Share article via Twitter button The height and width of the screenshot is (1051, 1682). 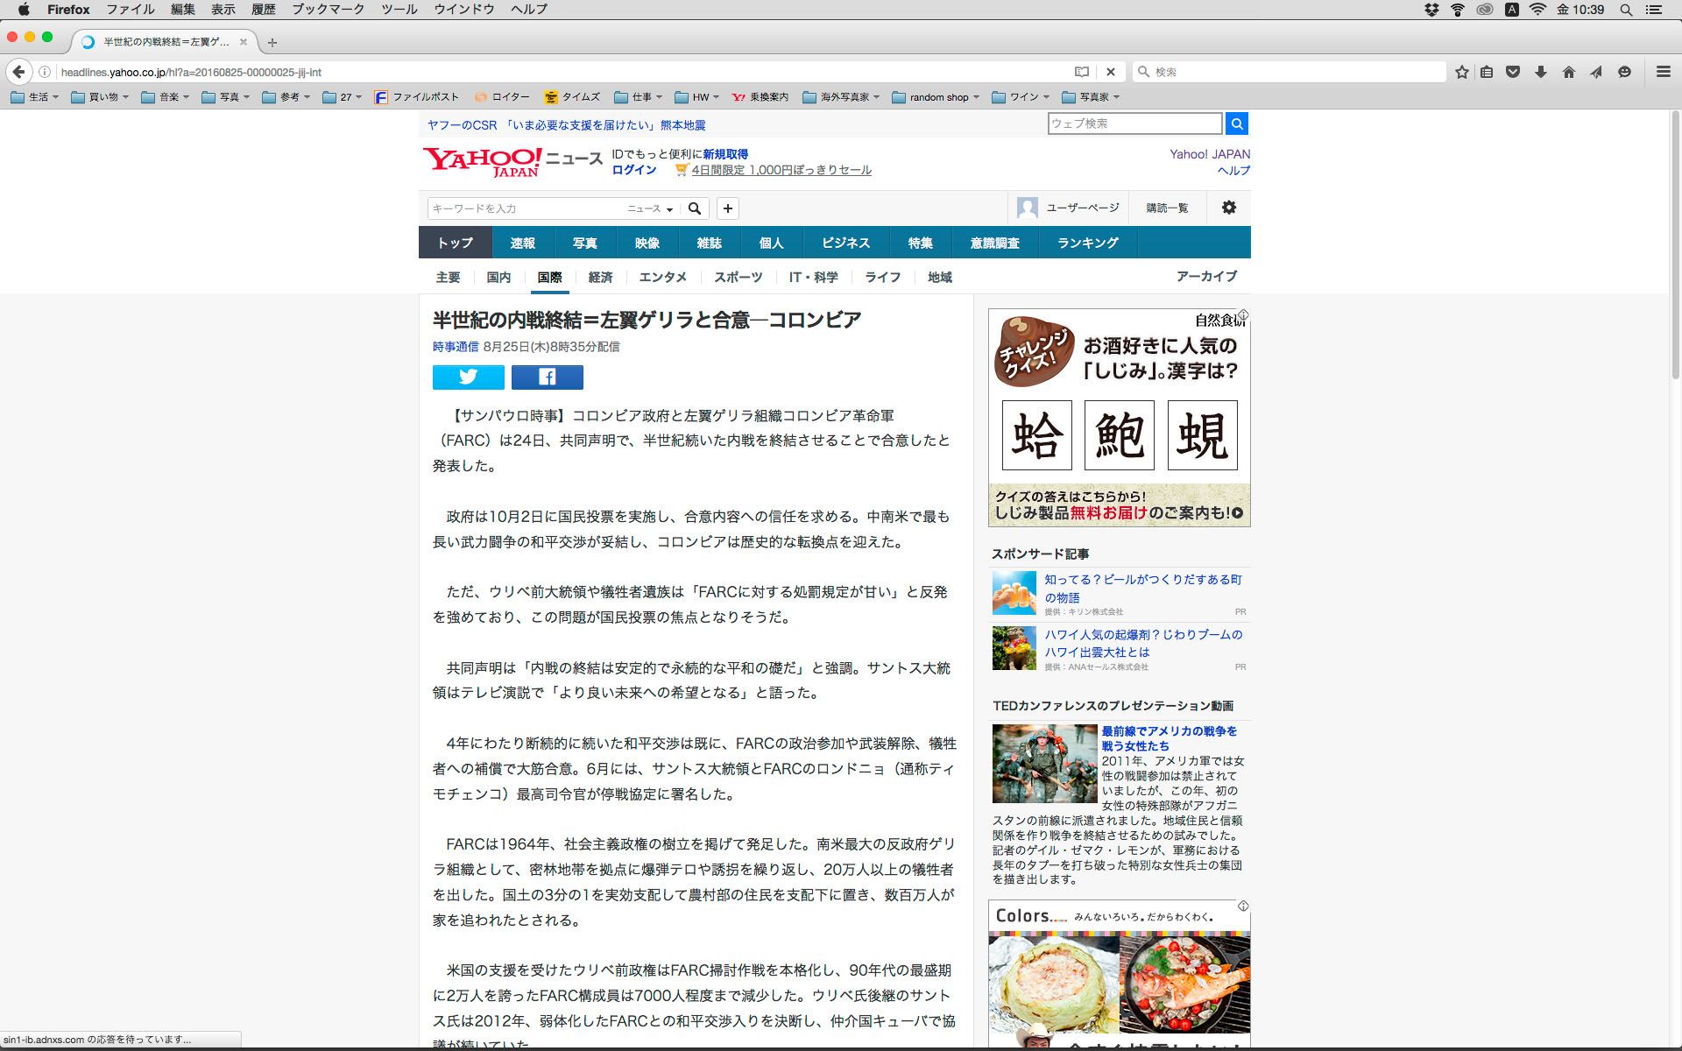click(x=468, y=377)
